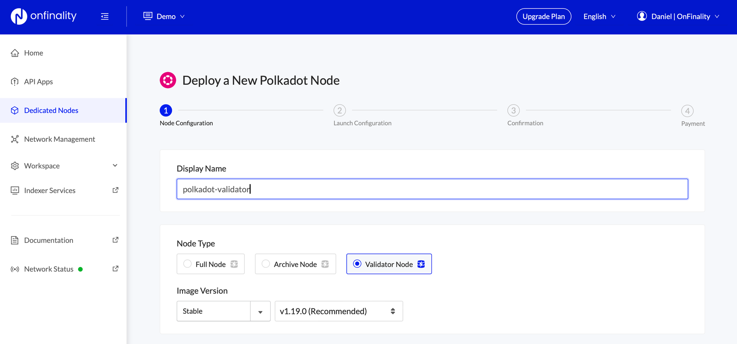The height and width of the screenshot is (344, 737).
Task: Select Network Management in the sidebar
Action: click(x=59, y=139)
